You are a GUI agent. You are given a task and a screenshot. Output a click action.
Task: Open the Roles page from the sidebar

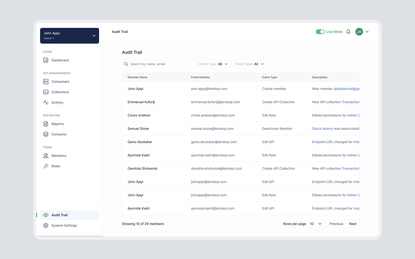click(x=56, y=166)
